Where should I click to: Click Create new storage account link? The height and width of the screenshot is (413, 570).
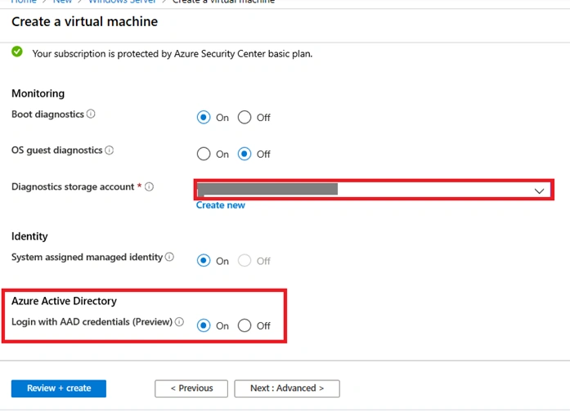coord(221,205)
